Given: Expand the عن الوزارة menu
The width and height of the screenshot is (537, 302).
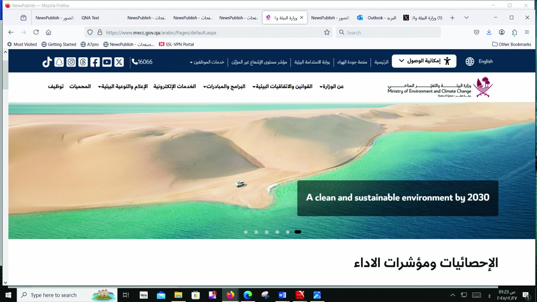Looking at the screenshot, I should 332,86.
